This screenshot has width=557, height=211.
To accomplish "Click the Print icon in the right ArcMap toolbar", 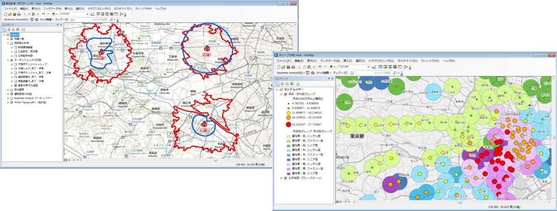I will [293, 67].
